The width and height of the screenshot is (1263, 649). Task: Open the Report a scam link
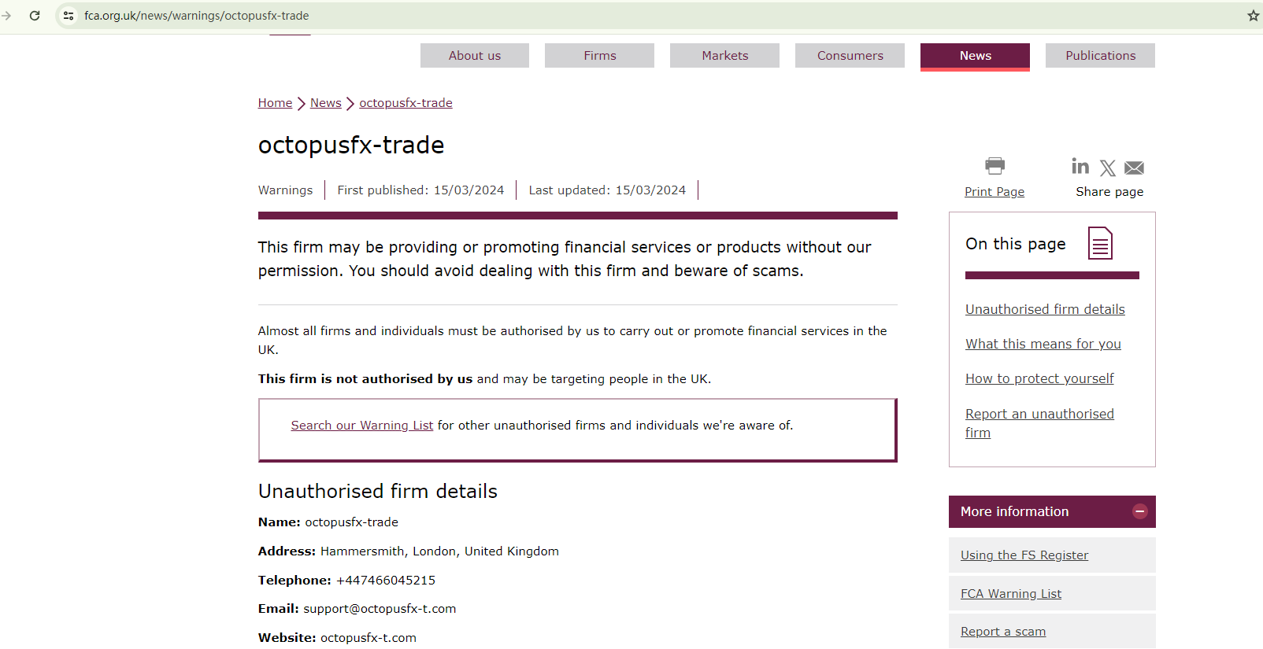(1003, 632)
